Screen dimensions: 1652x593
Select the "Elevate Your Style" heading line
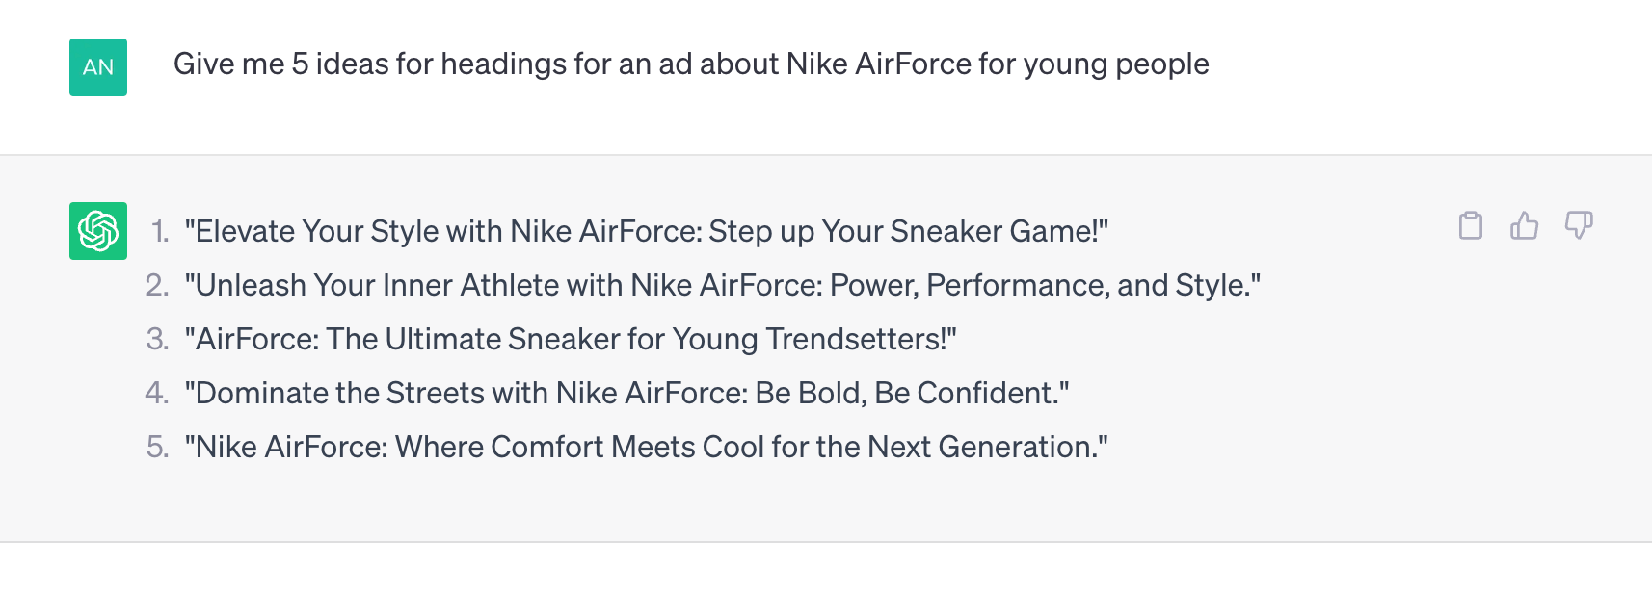pos(647,231)
